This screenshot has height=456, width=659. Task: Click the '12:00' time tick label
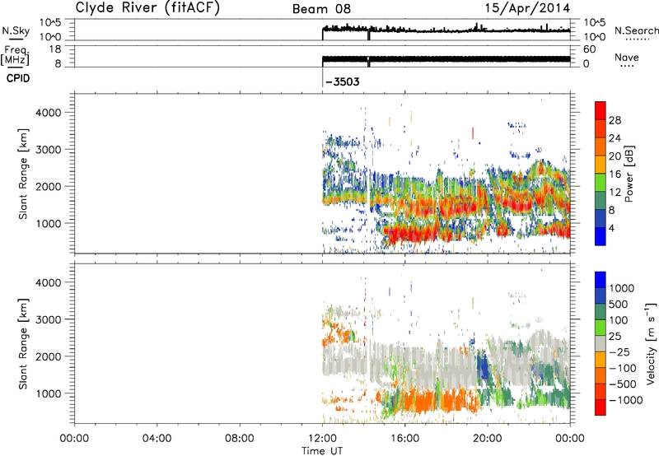pyautogui.click(x=322, y=439)
